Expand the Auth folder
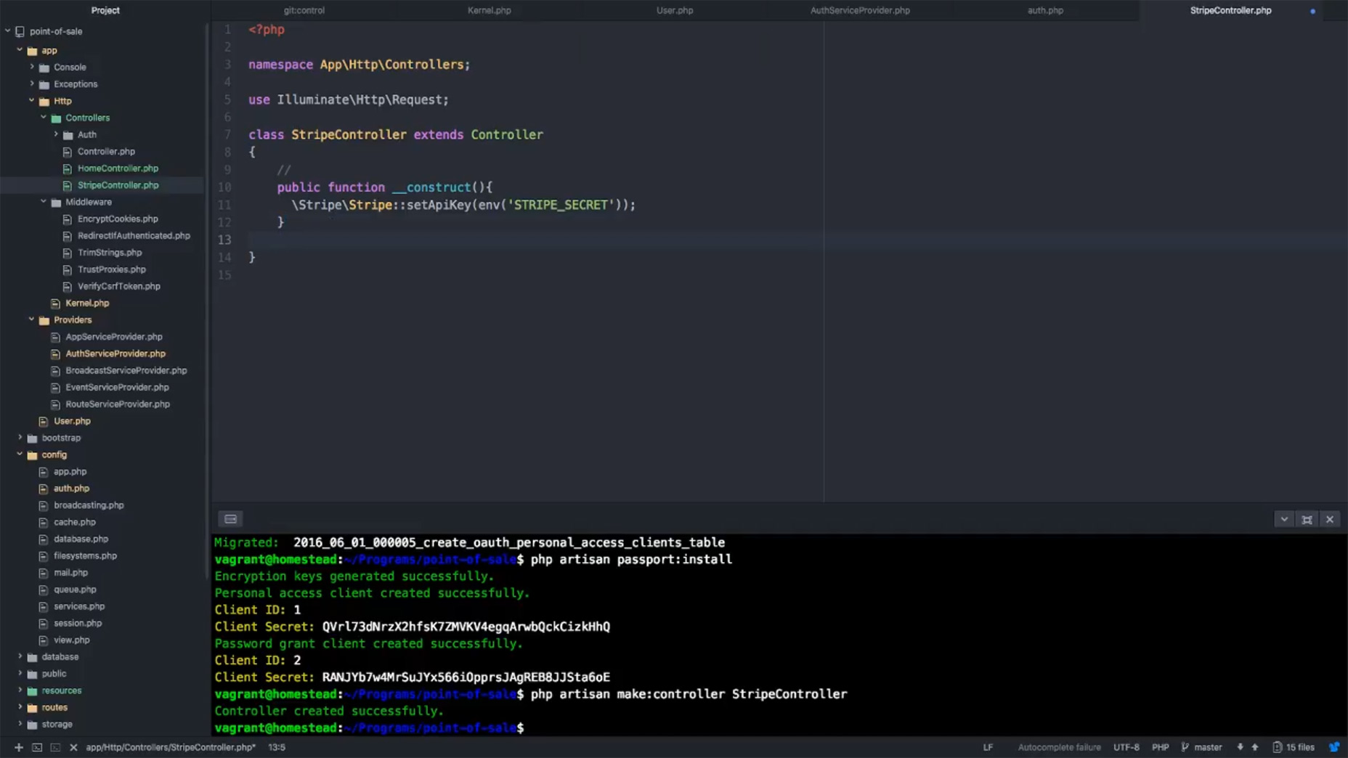The image size is (1348, 758). pos(56,134)
